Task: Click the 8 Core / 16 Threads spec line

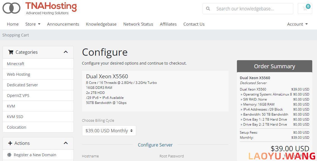Action: (x=121, y=83)
